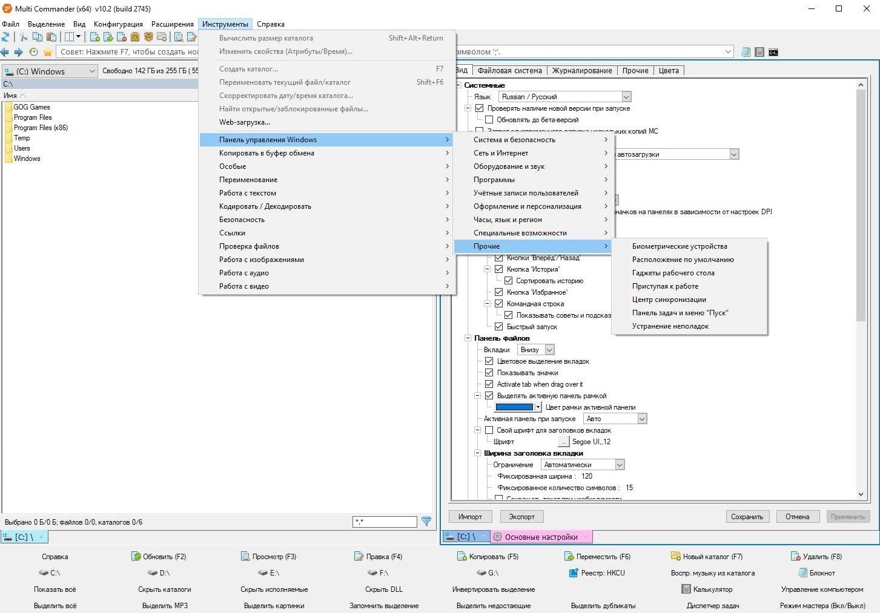880x613 pixels.
Task: Click the Paste clipboard toolbar icon
Action: click(51, 37)
